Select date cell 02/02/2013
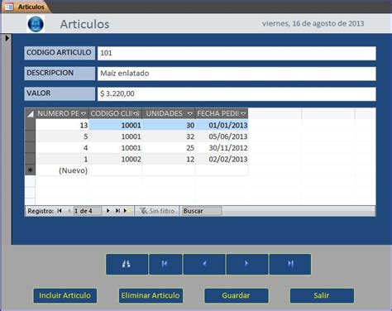 (222, 159)
